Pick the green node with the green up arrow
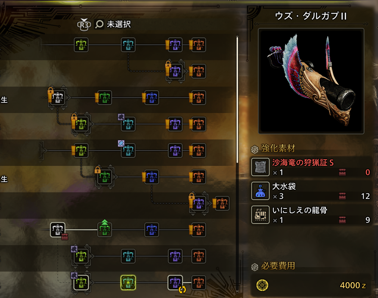Viewport: 378px width, 298px height. pos(105,228)
